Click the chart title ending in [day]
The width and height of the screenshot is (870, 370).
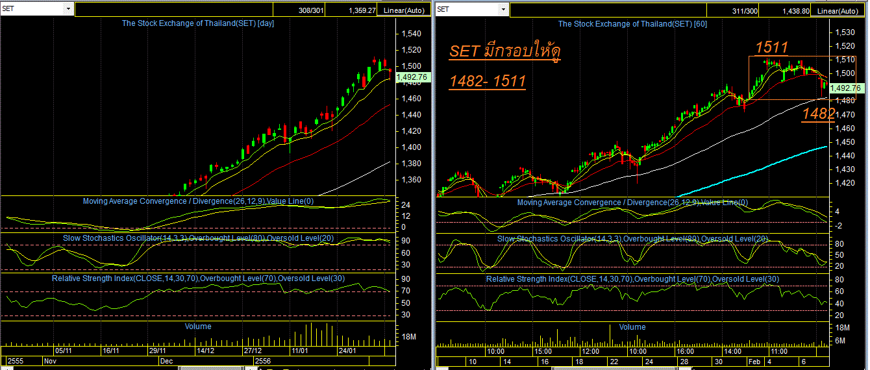click(x=198, y=23)
